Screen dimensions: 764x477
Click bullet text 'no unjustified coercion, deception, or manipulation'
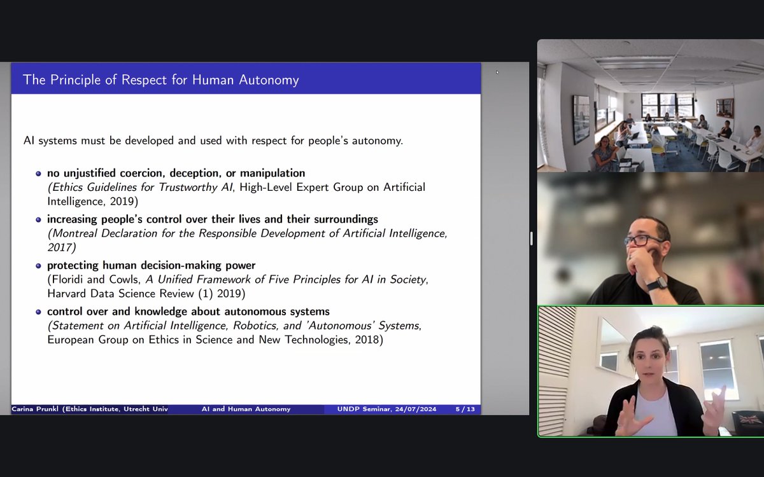176,173
